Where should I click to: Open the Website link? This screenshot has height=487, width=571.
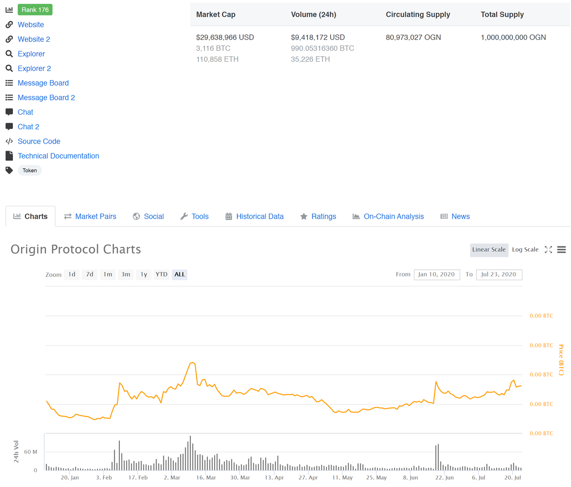coord(31,25)
